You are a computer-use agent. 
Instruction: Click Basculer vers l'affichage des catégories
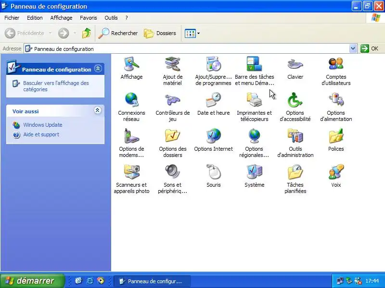click(x=56, y=86)
